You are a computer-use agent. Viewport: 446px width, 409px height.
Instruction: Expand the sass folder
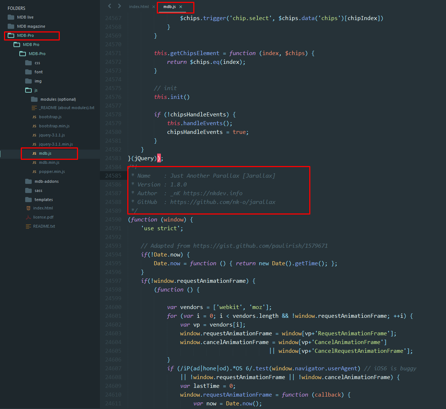[38, 190]
